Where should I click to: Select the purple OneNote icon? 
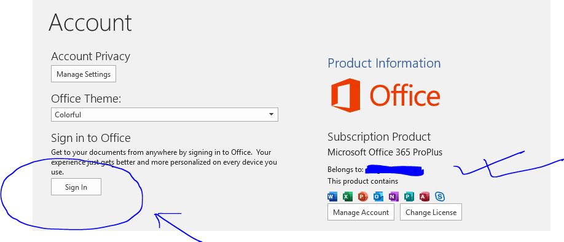coord(394,197)
